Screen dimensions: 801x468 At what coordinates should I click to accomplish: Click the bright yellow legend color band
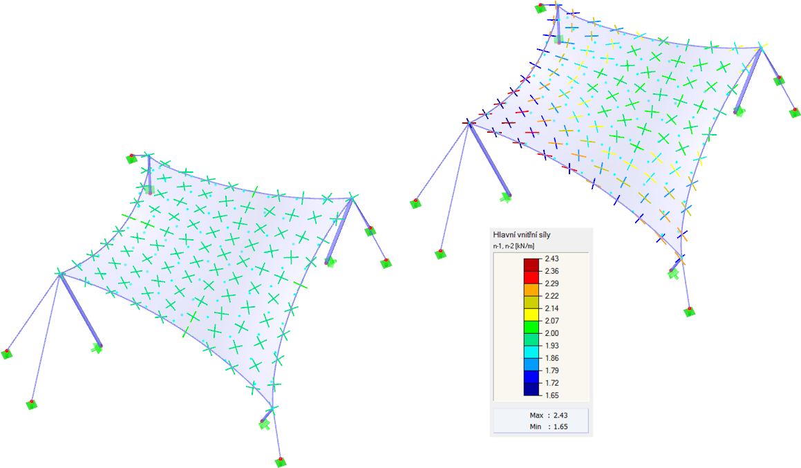pos(531,315)
